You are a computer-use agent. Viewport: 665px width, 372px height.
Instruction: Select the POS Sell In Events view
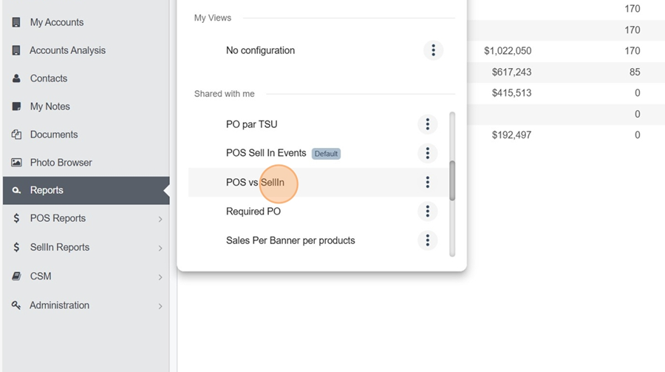point(266,153)
